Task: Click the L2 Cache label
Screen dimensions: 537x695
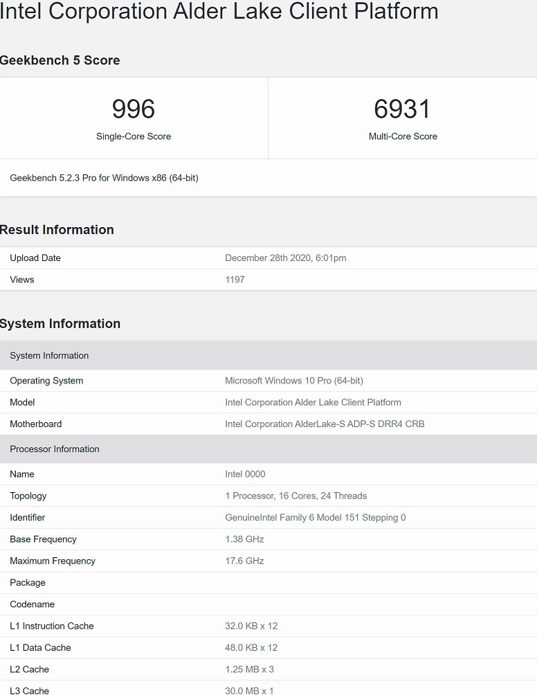Action: [29, 670]
